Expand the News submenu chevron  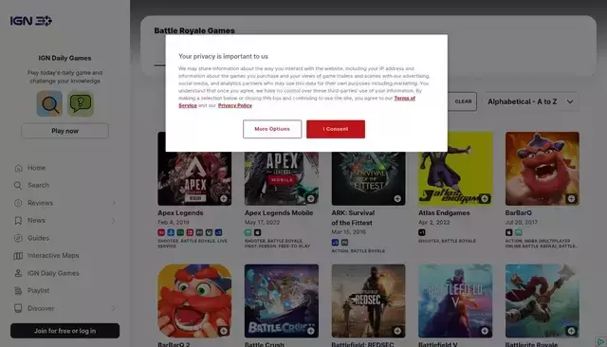point(114,221)
